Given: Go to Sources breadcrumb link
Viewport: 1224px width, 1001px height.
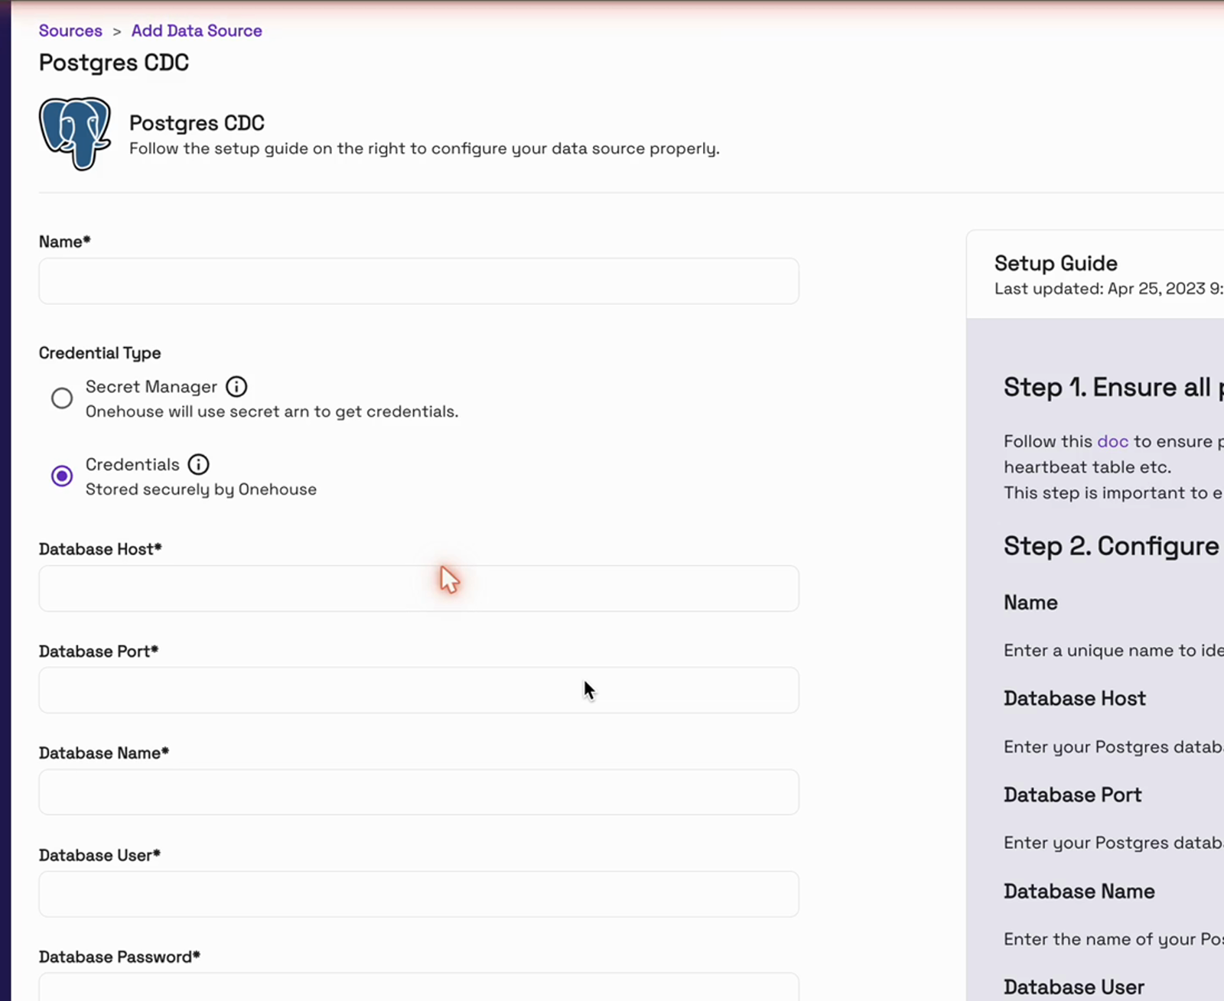Looking at the screenshot, I should pos(70,31).
